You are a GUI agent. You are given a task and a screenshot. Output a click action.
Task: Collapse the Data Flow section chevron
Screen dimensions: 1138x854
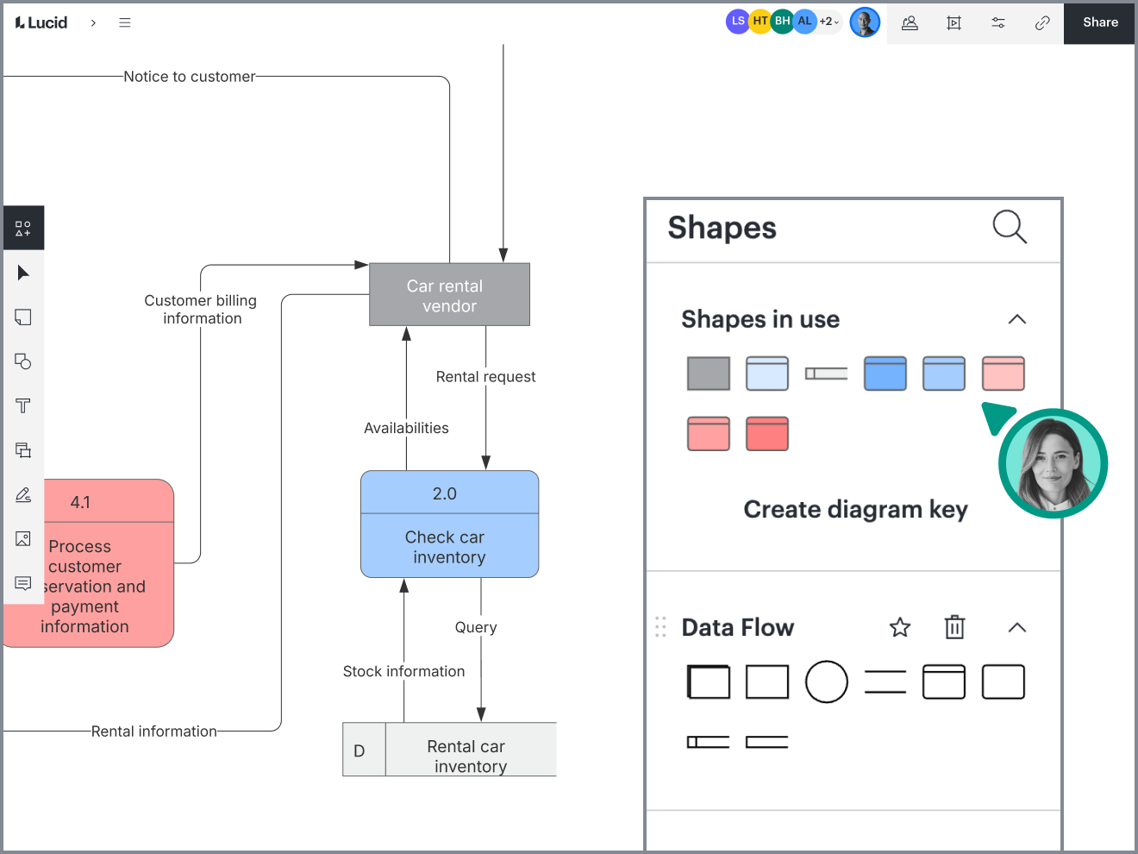click(x=1017, y=627)
